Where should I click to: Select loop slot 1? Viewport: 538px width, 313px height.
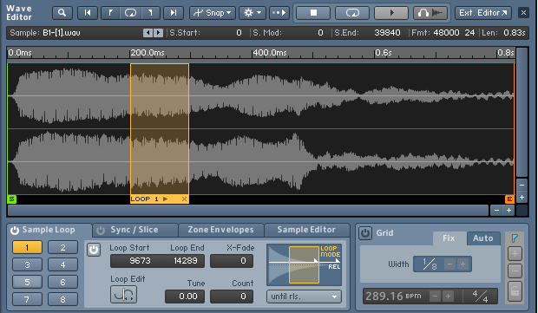(x=27, y=247)
